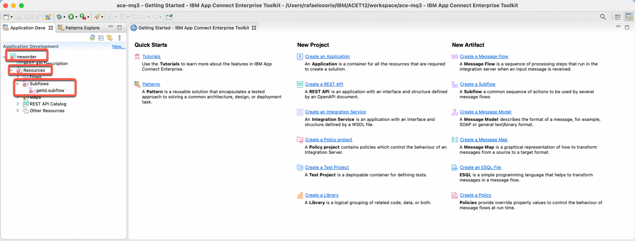Click the New... link in Application Development

coord(119,46)
